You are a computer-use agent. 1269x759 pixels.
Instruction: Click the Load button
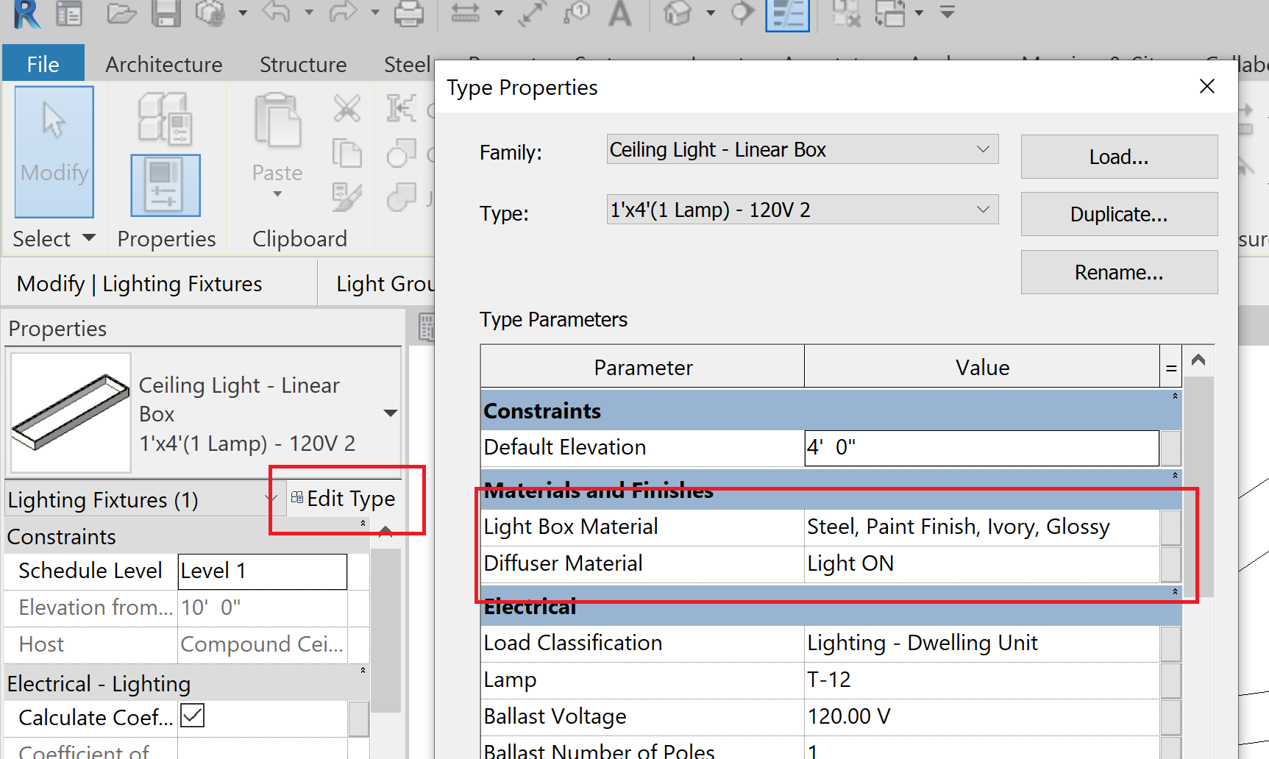[x=1118, y=157]
